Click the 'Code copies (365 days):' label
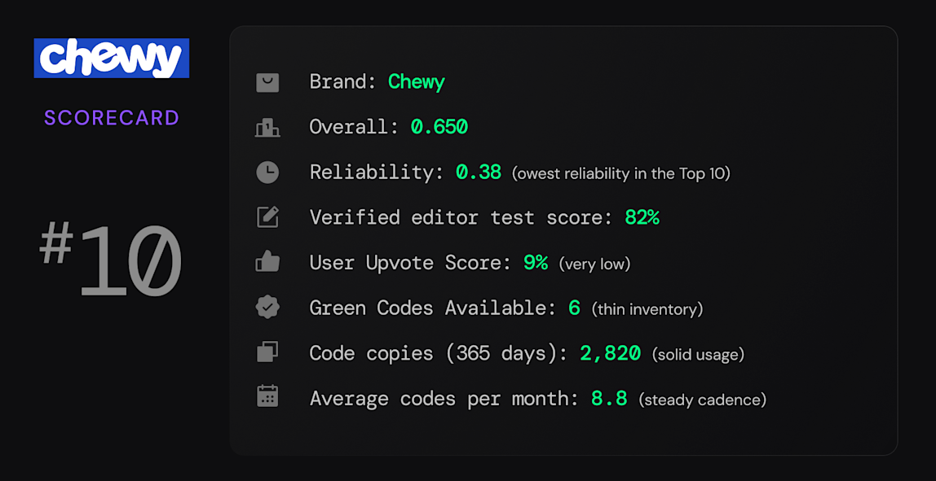This screenshot has height=481, width=936. [x=439, y=353]
